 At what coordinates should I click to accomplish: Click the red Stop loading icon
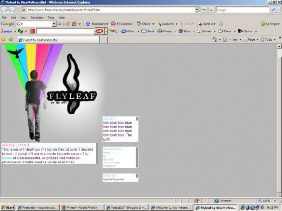pyautogui.click(x=211, y=10)
